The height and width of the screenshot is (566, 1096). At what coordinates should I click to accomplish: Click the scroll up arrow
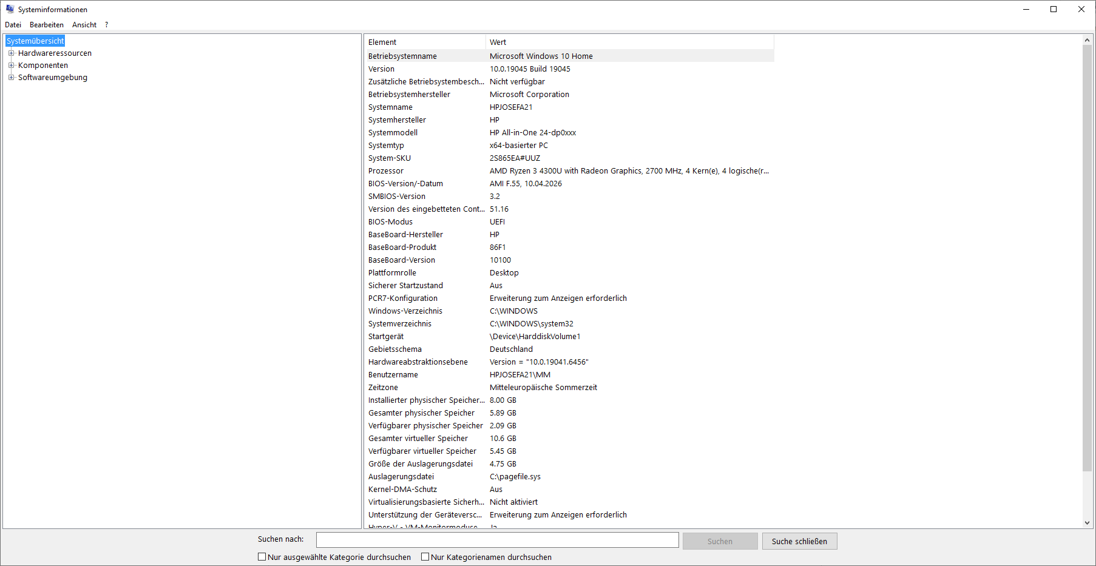(1087, 40)
